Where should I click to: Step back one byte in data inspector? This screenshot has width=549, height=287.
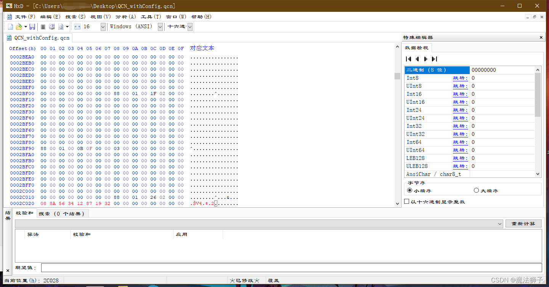click(x=417, y=59)
